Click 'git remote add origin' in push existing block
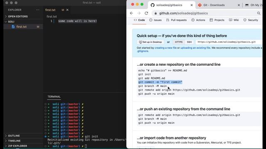 189,115
